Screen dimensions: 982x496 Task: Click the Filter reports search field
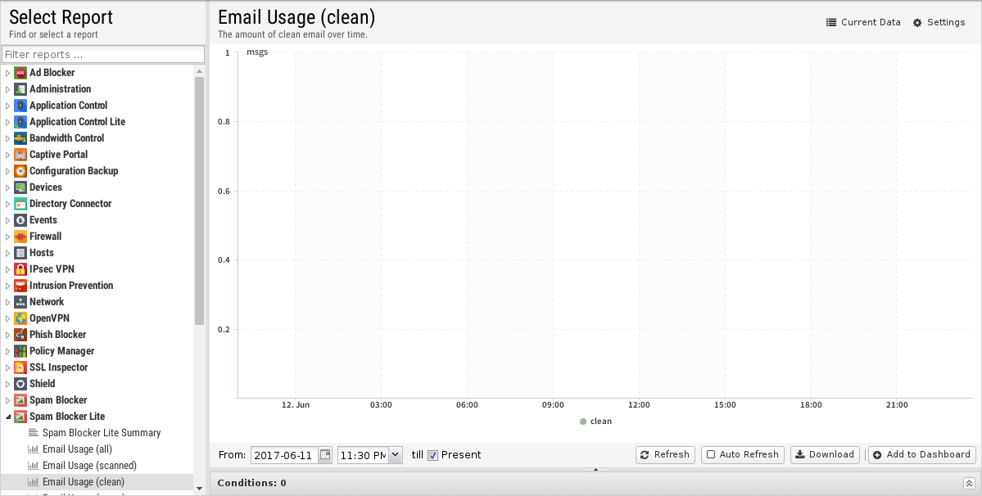click(102, 55)
